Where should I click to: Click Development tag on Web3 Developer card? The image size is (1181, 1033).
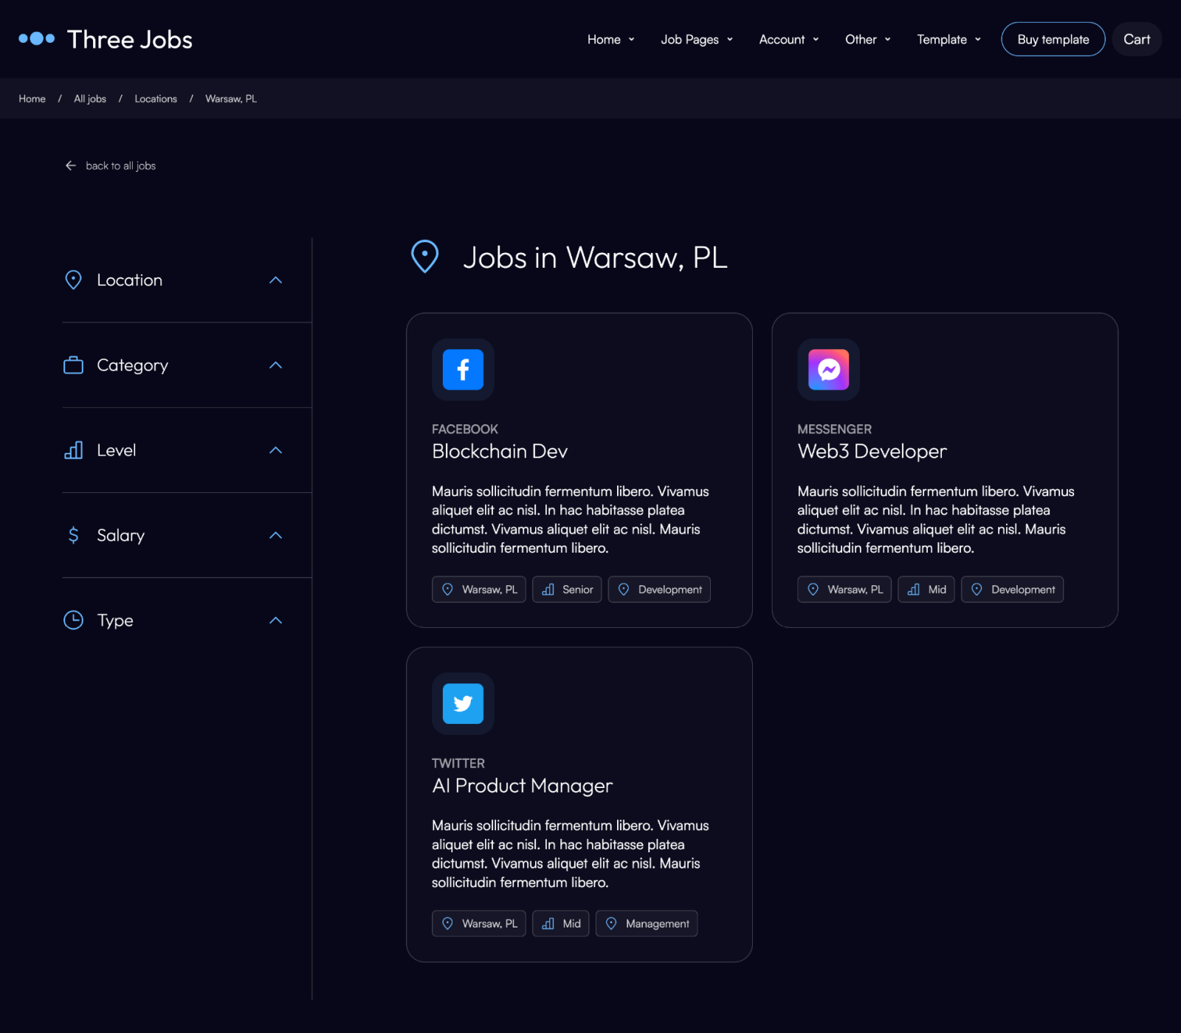click(x=1012, y=590)
